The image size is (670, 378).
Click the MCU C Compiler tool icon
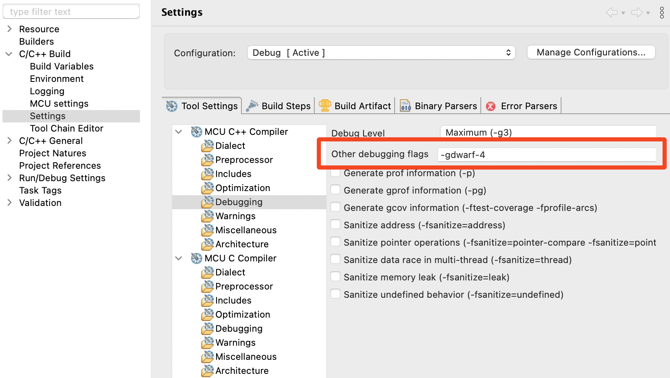pyautogui.click(x=196, y=258)
